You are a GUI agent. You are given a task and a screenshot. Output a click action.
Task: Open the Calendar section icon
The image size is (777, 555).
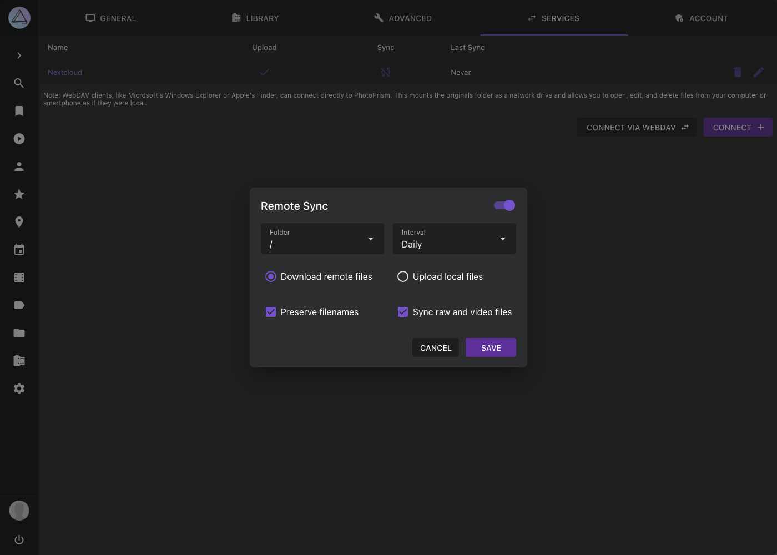[19, 249]
